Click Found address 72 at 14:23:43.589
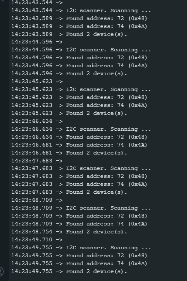This screenshot has height=281, width=187. coord(79,18)
